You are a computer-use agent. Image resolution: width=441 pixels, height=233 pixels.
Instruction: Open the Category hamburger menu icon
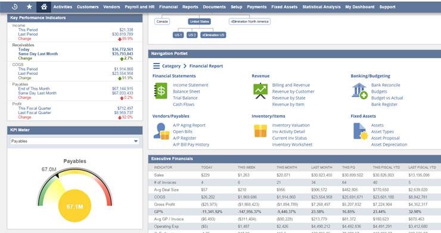click(x=156, y=66)
